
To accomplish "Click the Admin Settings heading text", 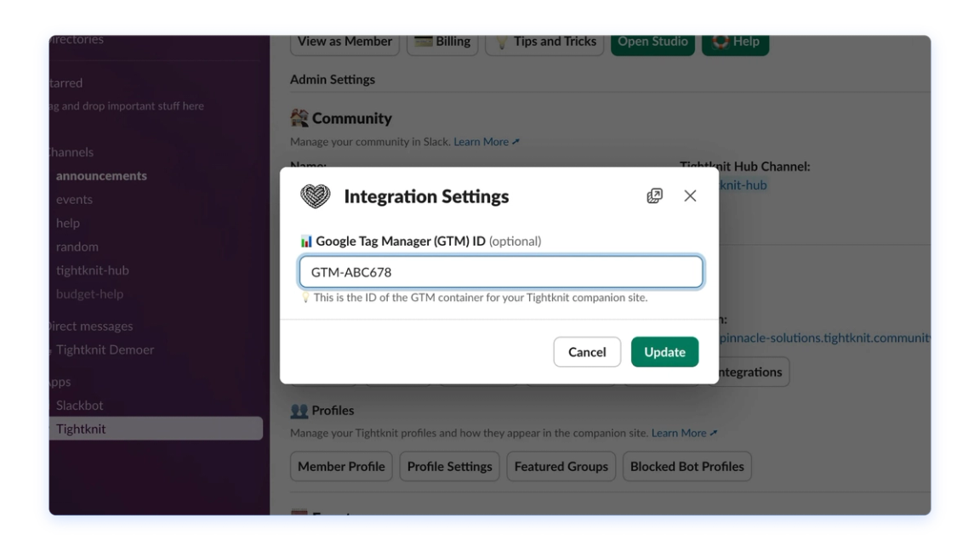I will click(x=333, y=79).
